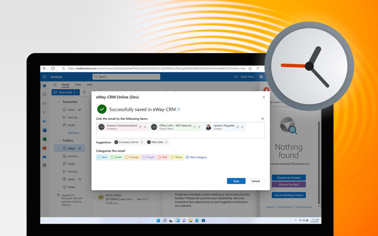Switch to the View ribbon tab
378x236 pixels.
pos(78,85)
